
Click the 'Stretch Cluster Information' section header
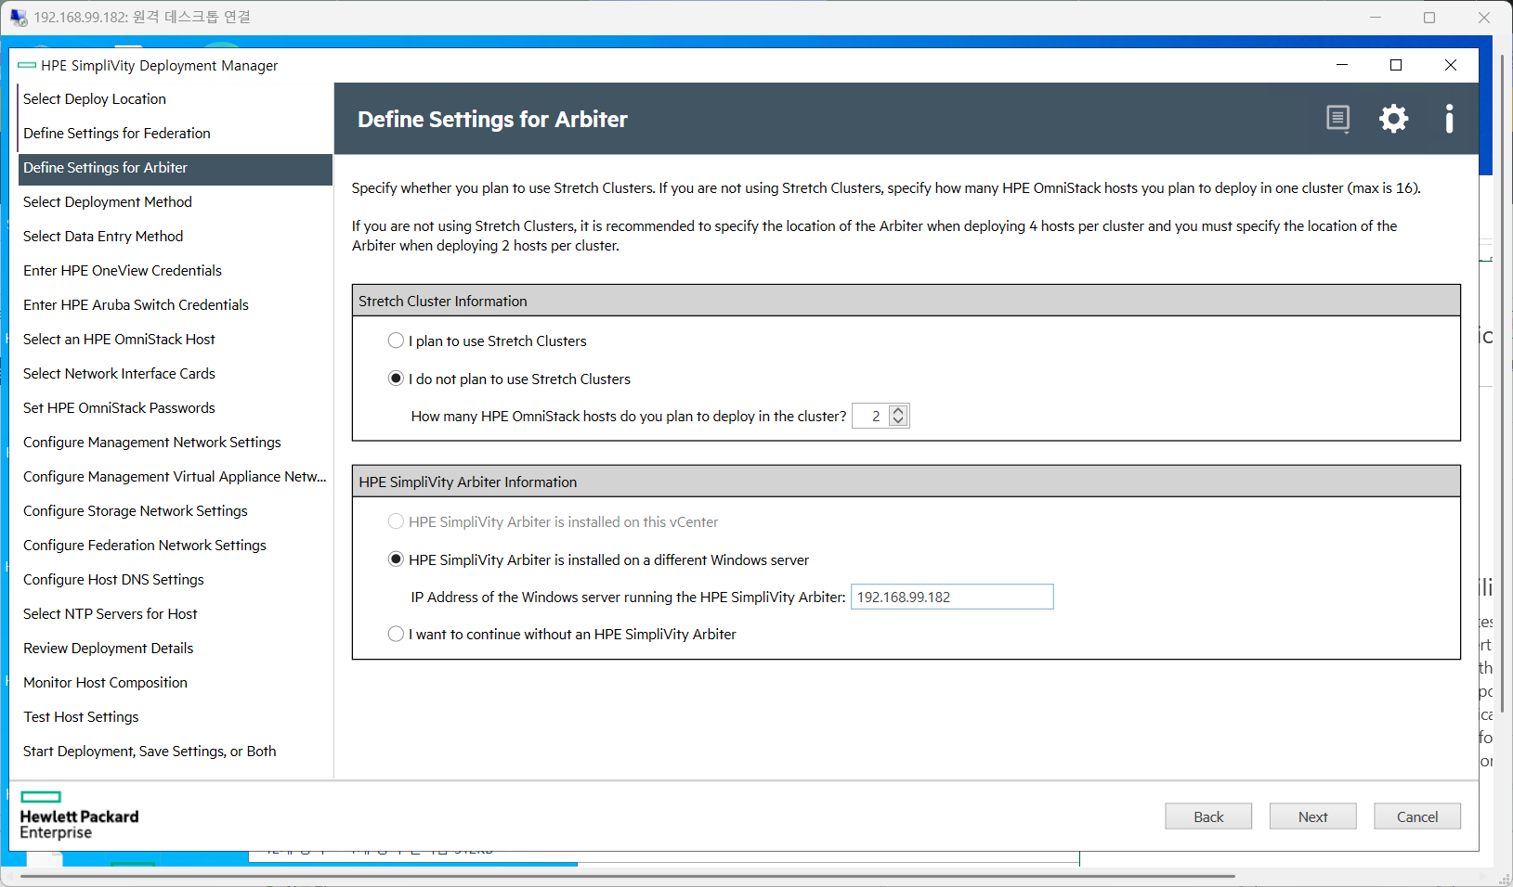(x=906, y=301)
